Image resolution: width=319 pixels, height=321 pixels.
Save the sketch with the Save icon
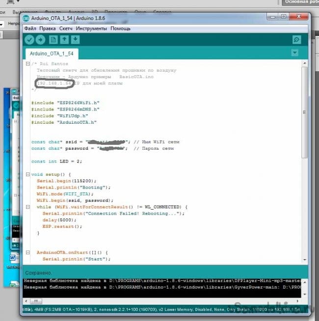pos(75,40)
